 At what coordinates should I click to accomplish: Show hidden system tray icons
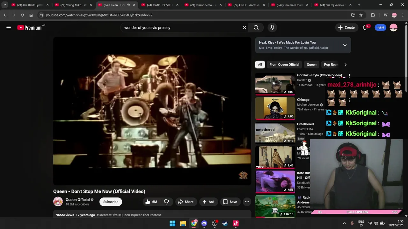[x=344, y=223]
